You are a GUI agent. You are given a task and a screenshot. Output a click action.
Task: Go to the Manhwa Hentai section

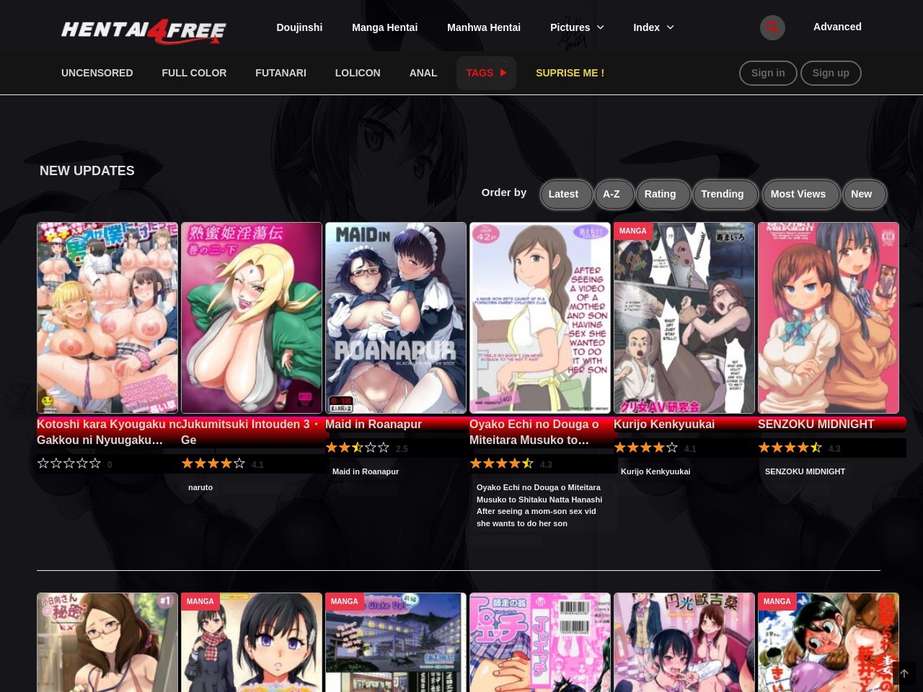(x=484, y=27)
